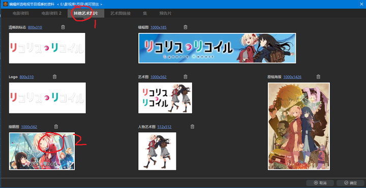Click the 艺术图 artwork thumbnail

165,98
